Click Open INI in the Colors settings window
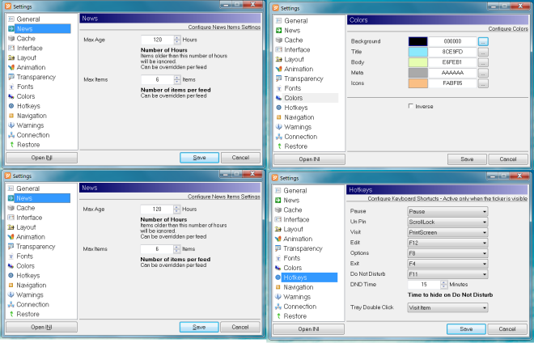Screen dimensions: 534x343 pos(307,159)
